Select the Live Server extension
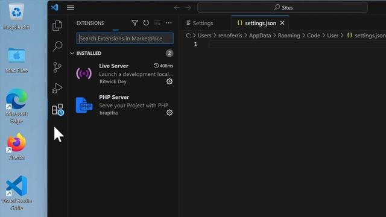386x217 pixels. point(124,74)
